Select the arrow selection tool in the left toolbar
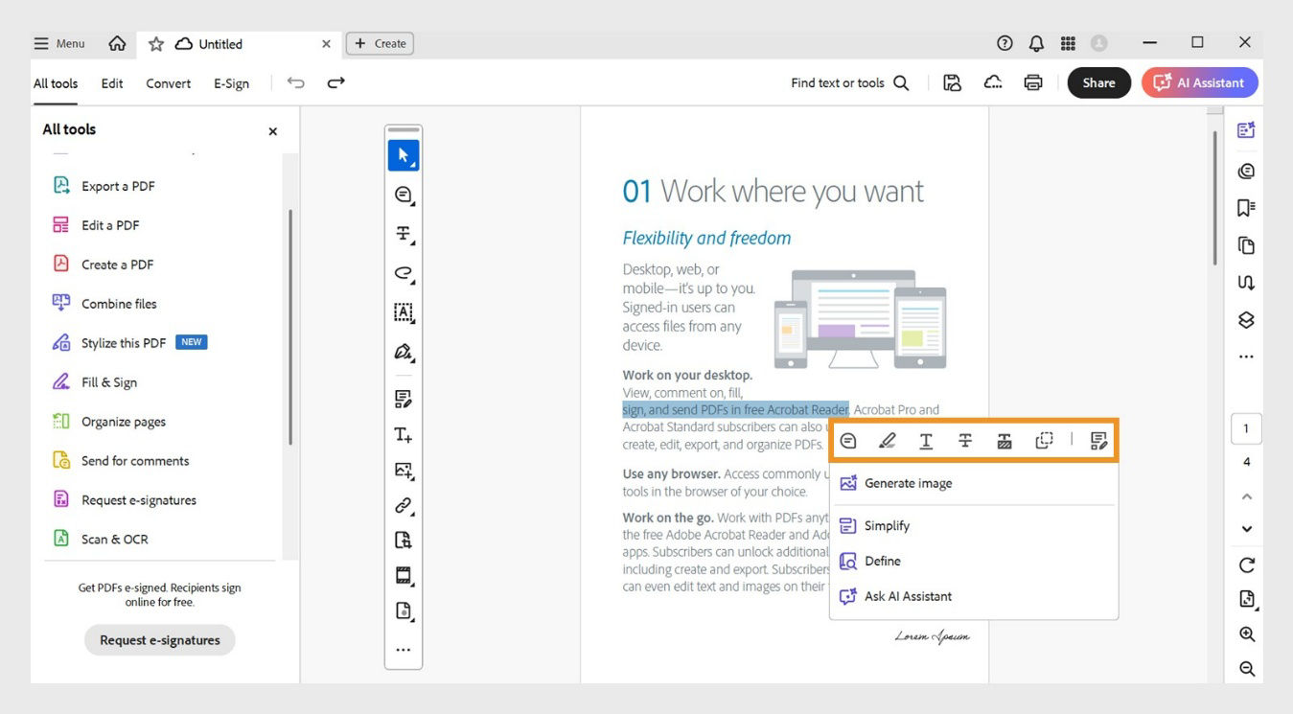Viewport: 1293px width, 714px height. 403,154
